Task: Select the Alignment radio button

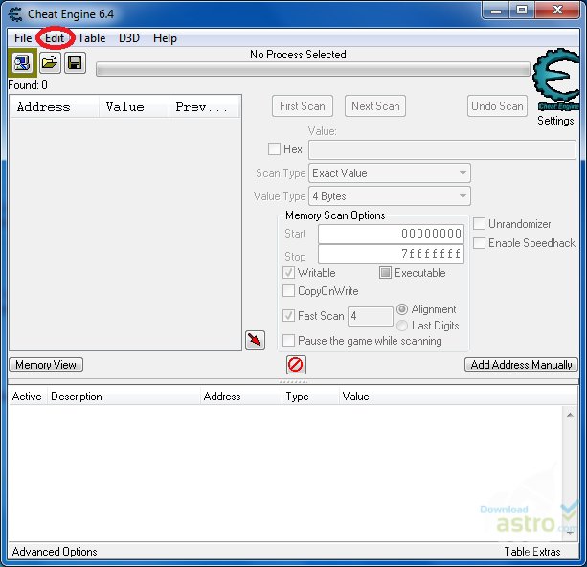Action: [402, 309]
